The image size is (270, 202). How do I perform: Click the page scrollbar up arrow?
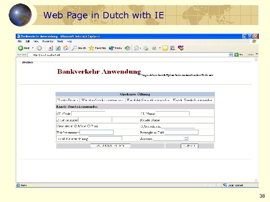point(256,59)
